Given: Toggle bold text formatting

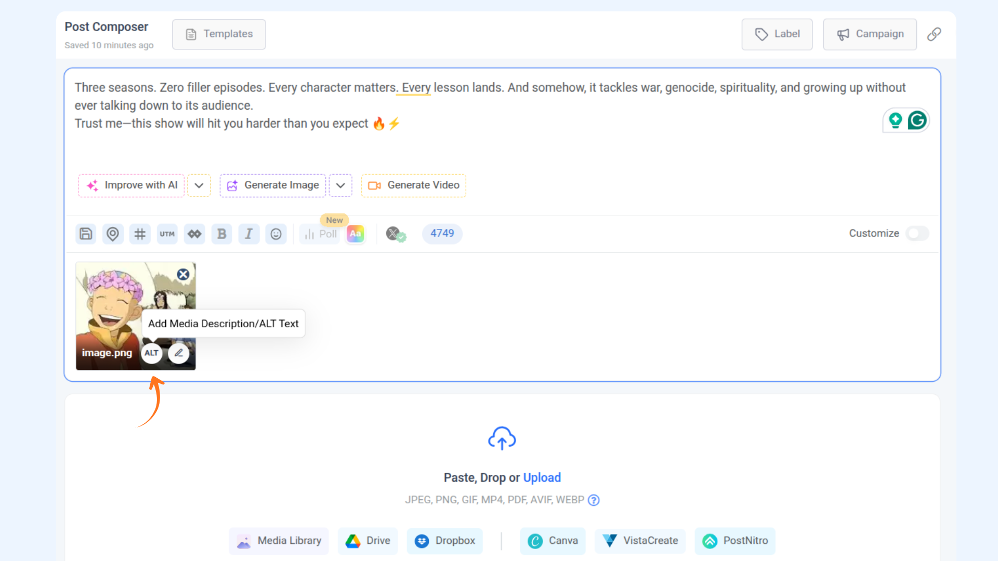Looking at the screenshot, I should click(221, 234).
